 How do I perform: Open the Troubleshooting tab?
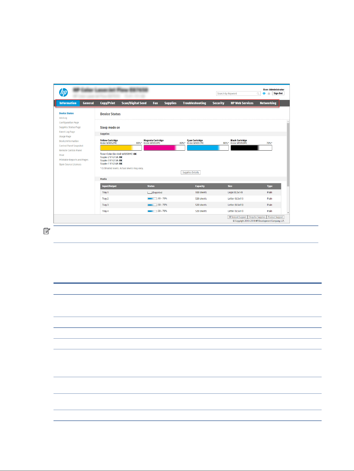pos(195,103)
